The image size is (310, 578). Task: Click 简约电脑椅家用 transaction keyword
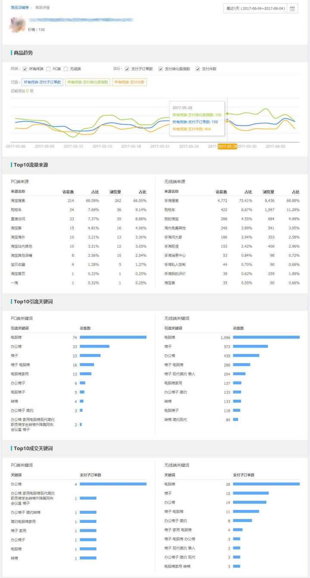(23, 522)
